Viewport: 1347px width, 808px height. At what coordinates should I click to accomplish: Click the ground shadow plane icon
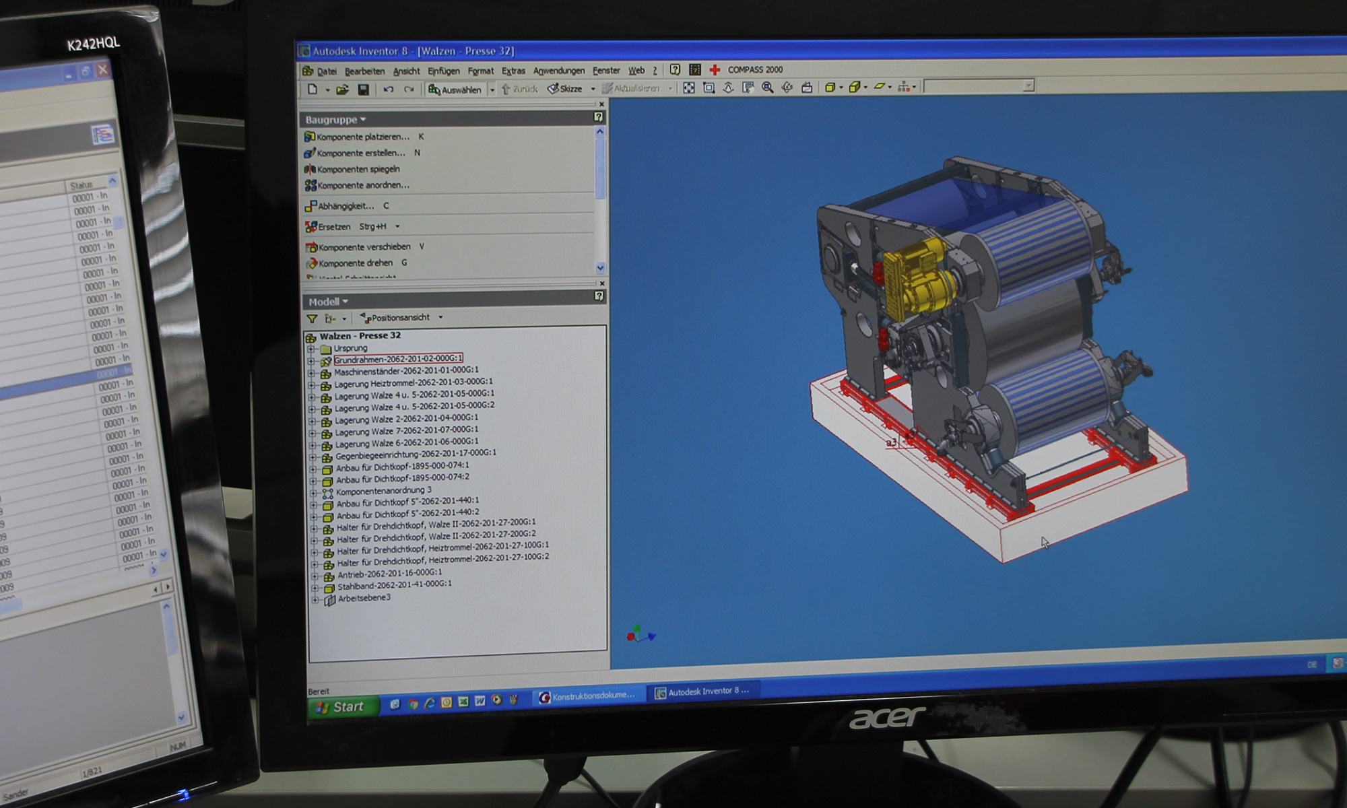coord(879,86)
